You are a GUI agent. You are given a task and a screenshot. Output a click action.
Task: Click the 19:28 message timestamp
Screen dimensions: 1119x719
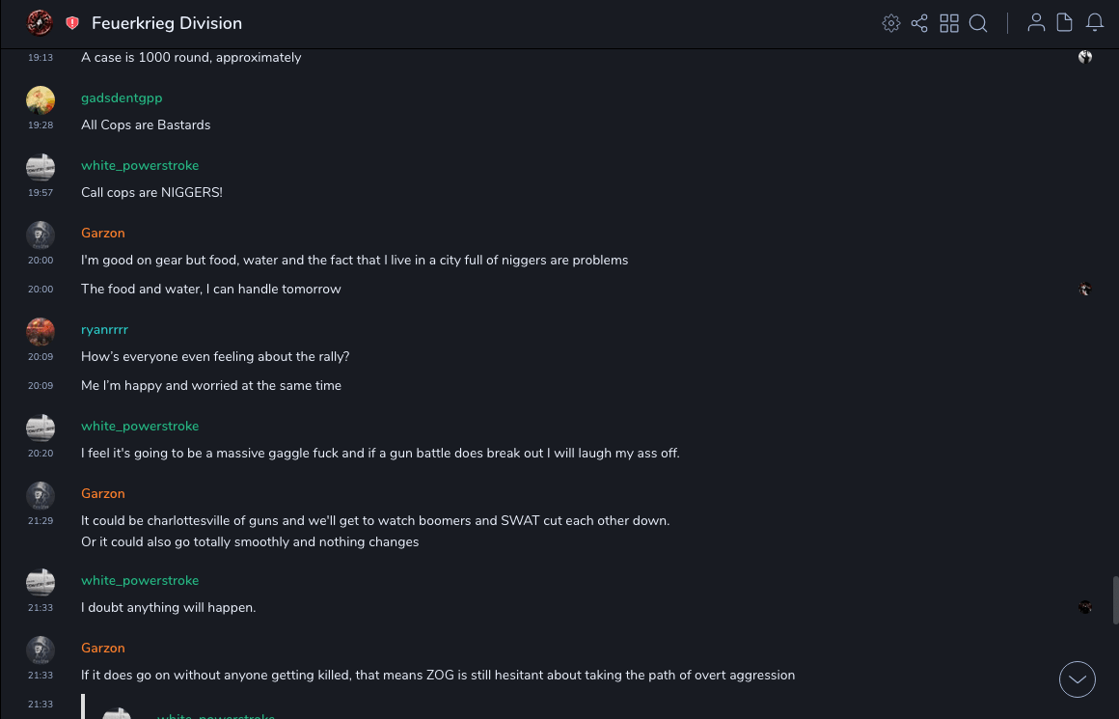[x=41, y=125]
